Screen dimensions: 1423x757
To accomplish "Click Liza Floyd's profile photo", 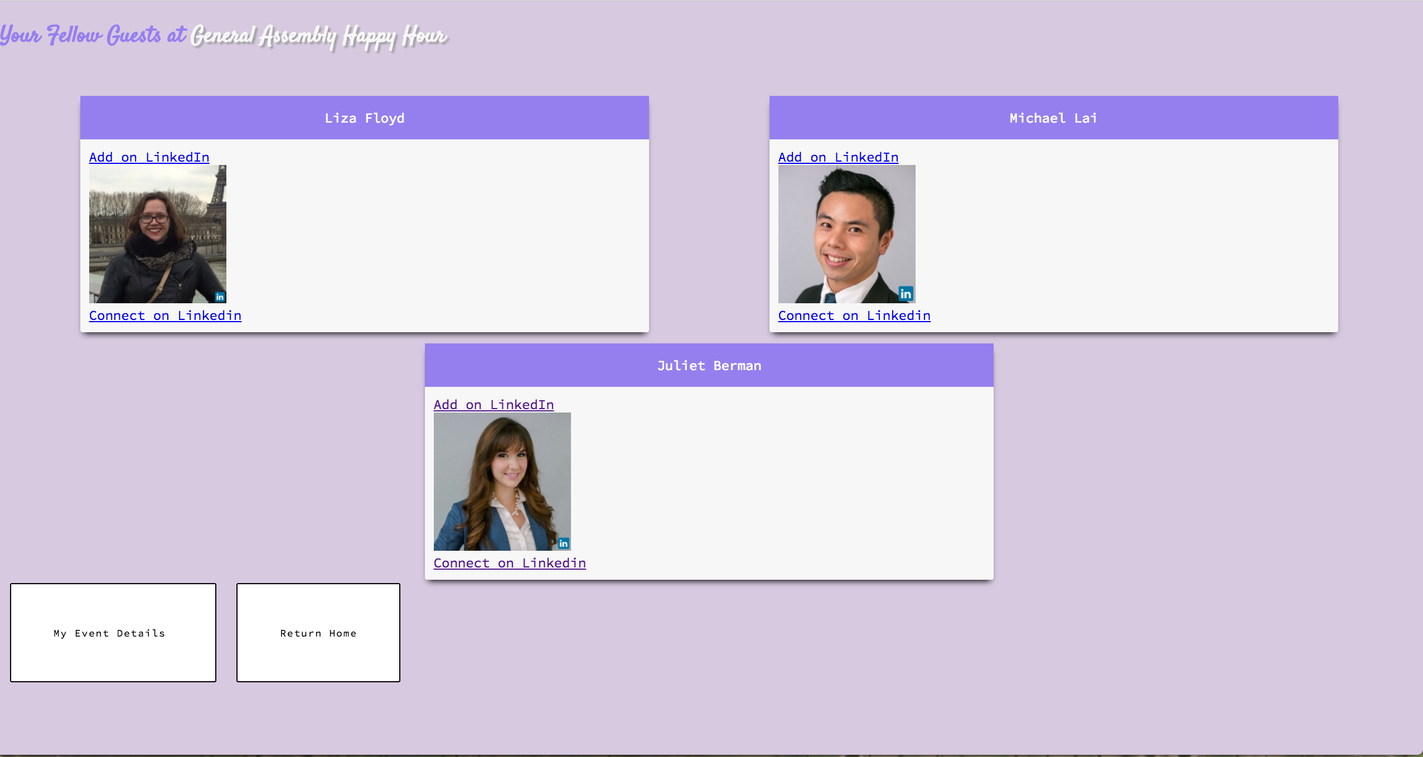I will [x=158, y=234].
